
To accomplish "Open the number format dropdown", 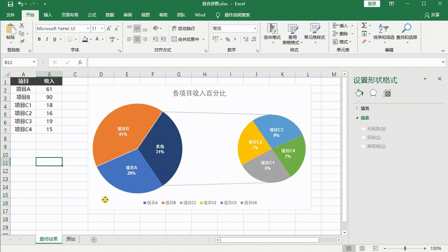I will pyautogui.click(x=255, y=29).
